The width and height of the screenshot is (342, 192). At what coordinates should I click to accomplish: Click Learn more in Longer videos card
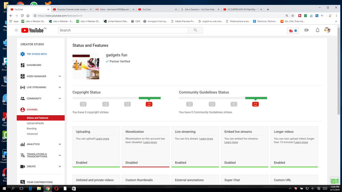pos(301,142)
